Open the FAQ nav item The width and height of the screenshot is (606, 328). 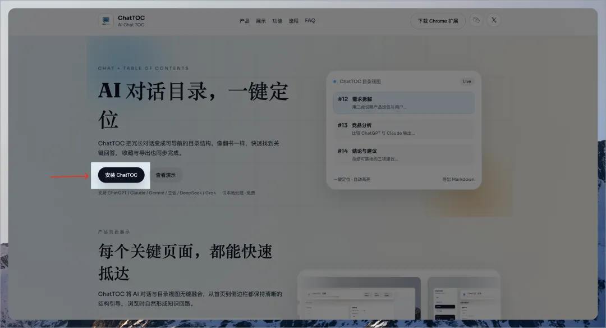click(x=310, y=21)
